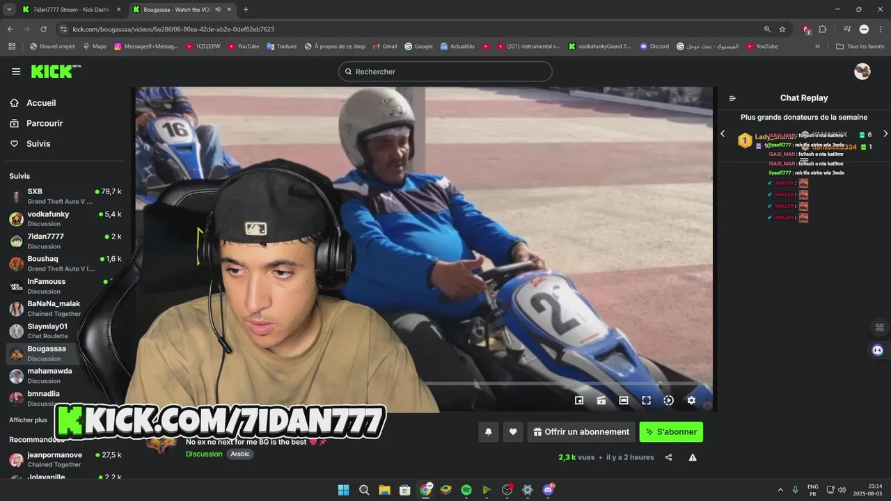Viewport: 891px width, 501px height.
Task: Open 7idan7777 channel in followed list
Action: [66, 241]
